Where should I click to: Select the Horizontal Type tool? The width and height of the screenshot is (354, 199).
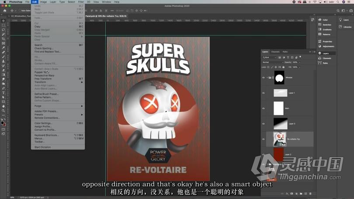click(x=3, y=93)
